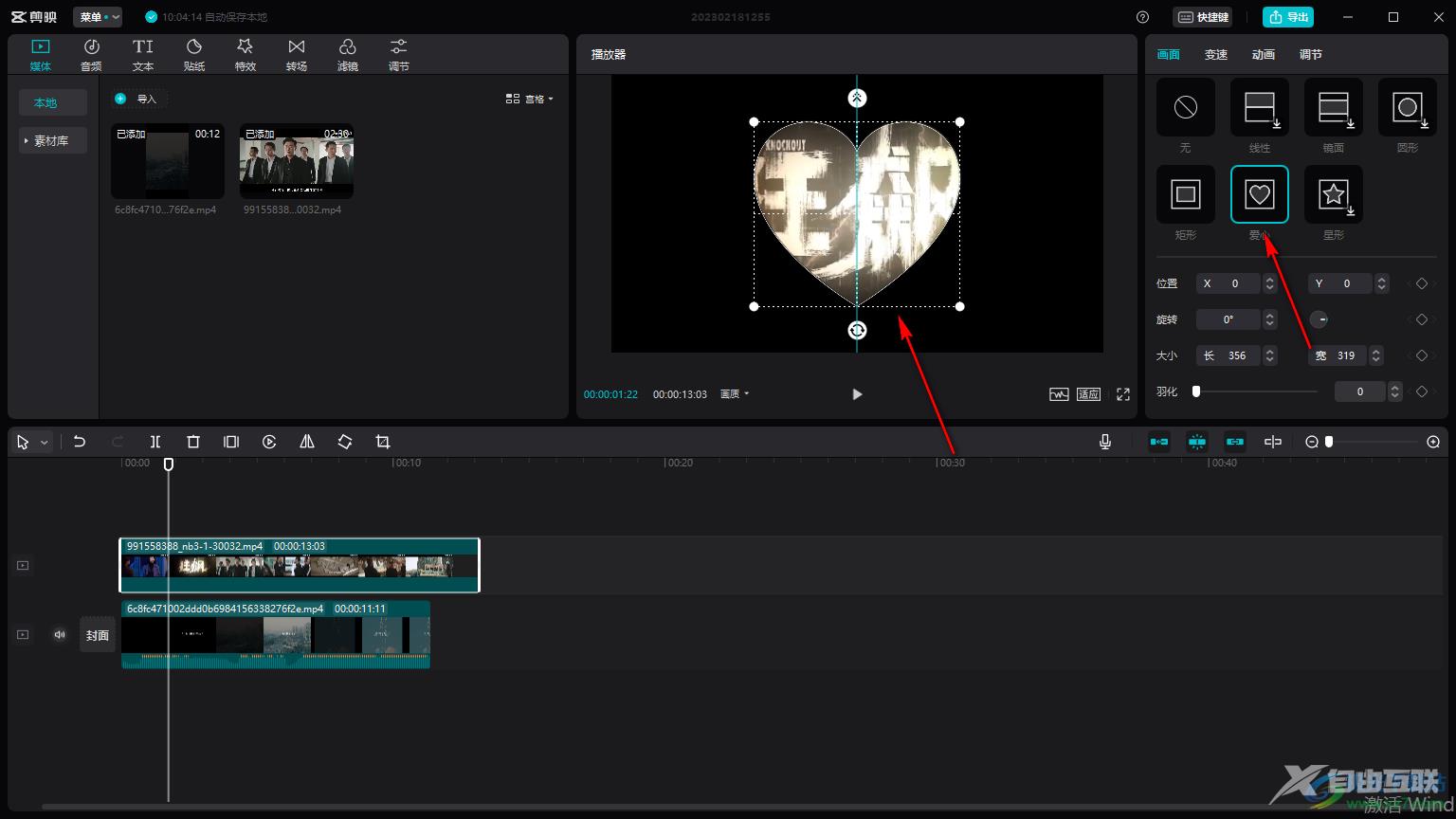The height and width of the screenshot is (819, 1456).
Task: Switch to the 动画 animation tab
Action: point(1264,55)
